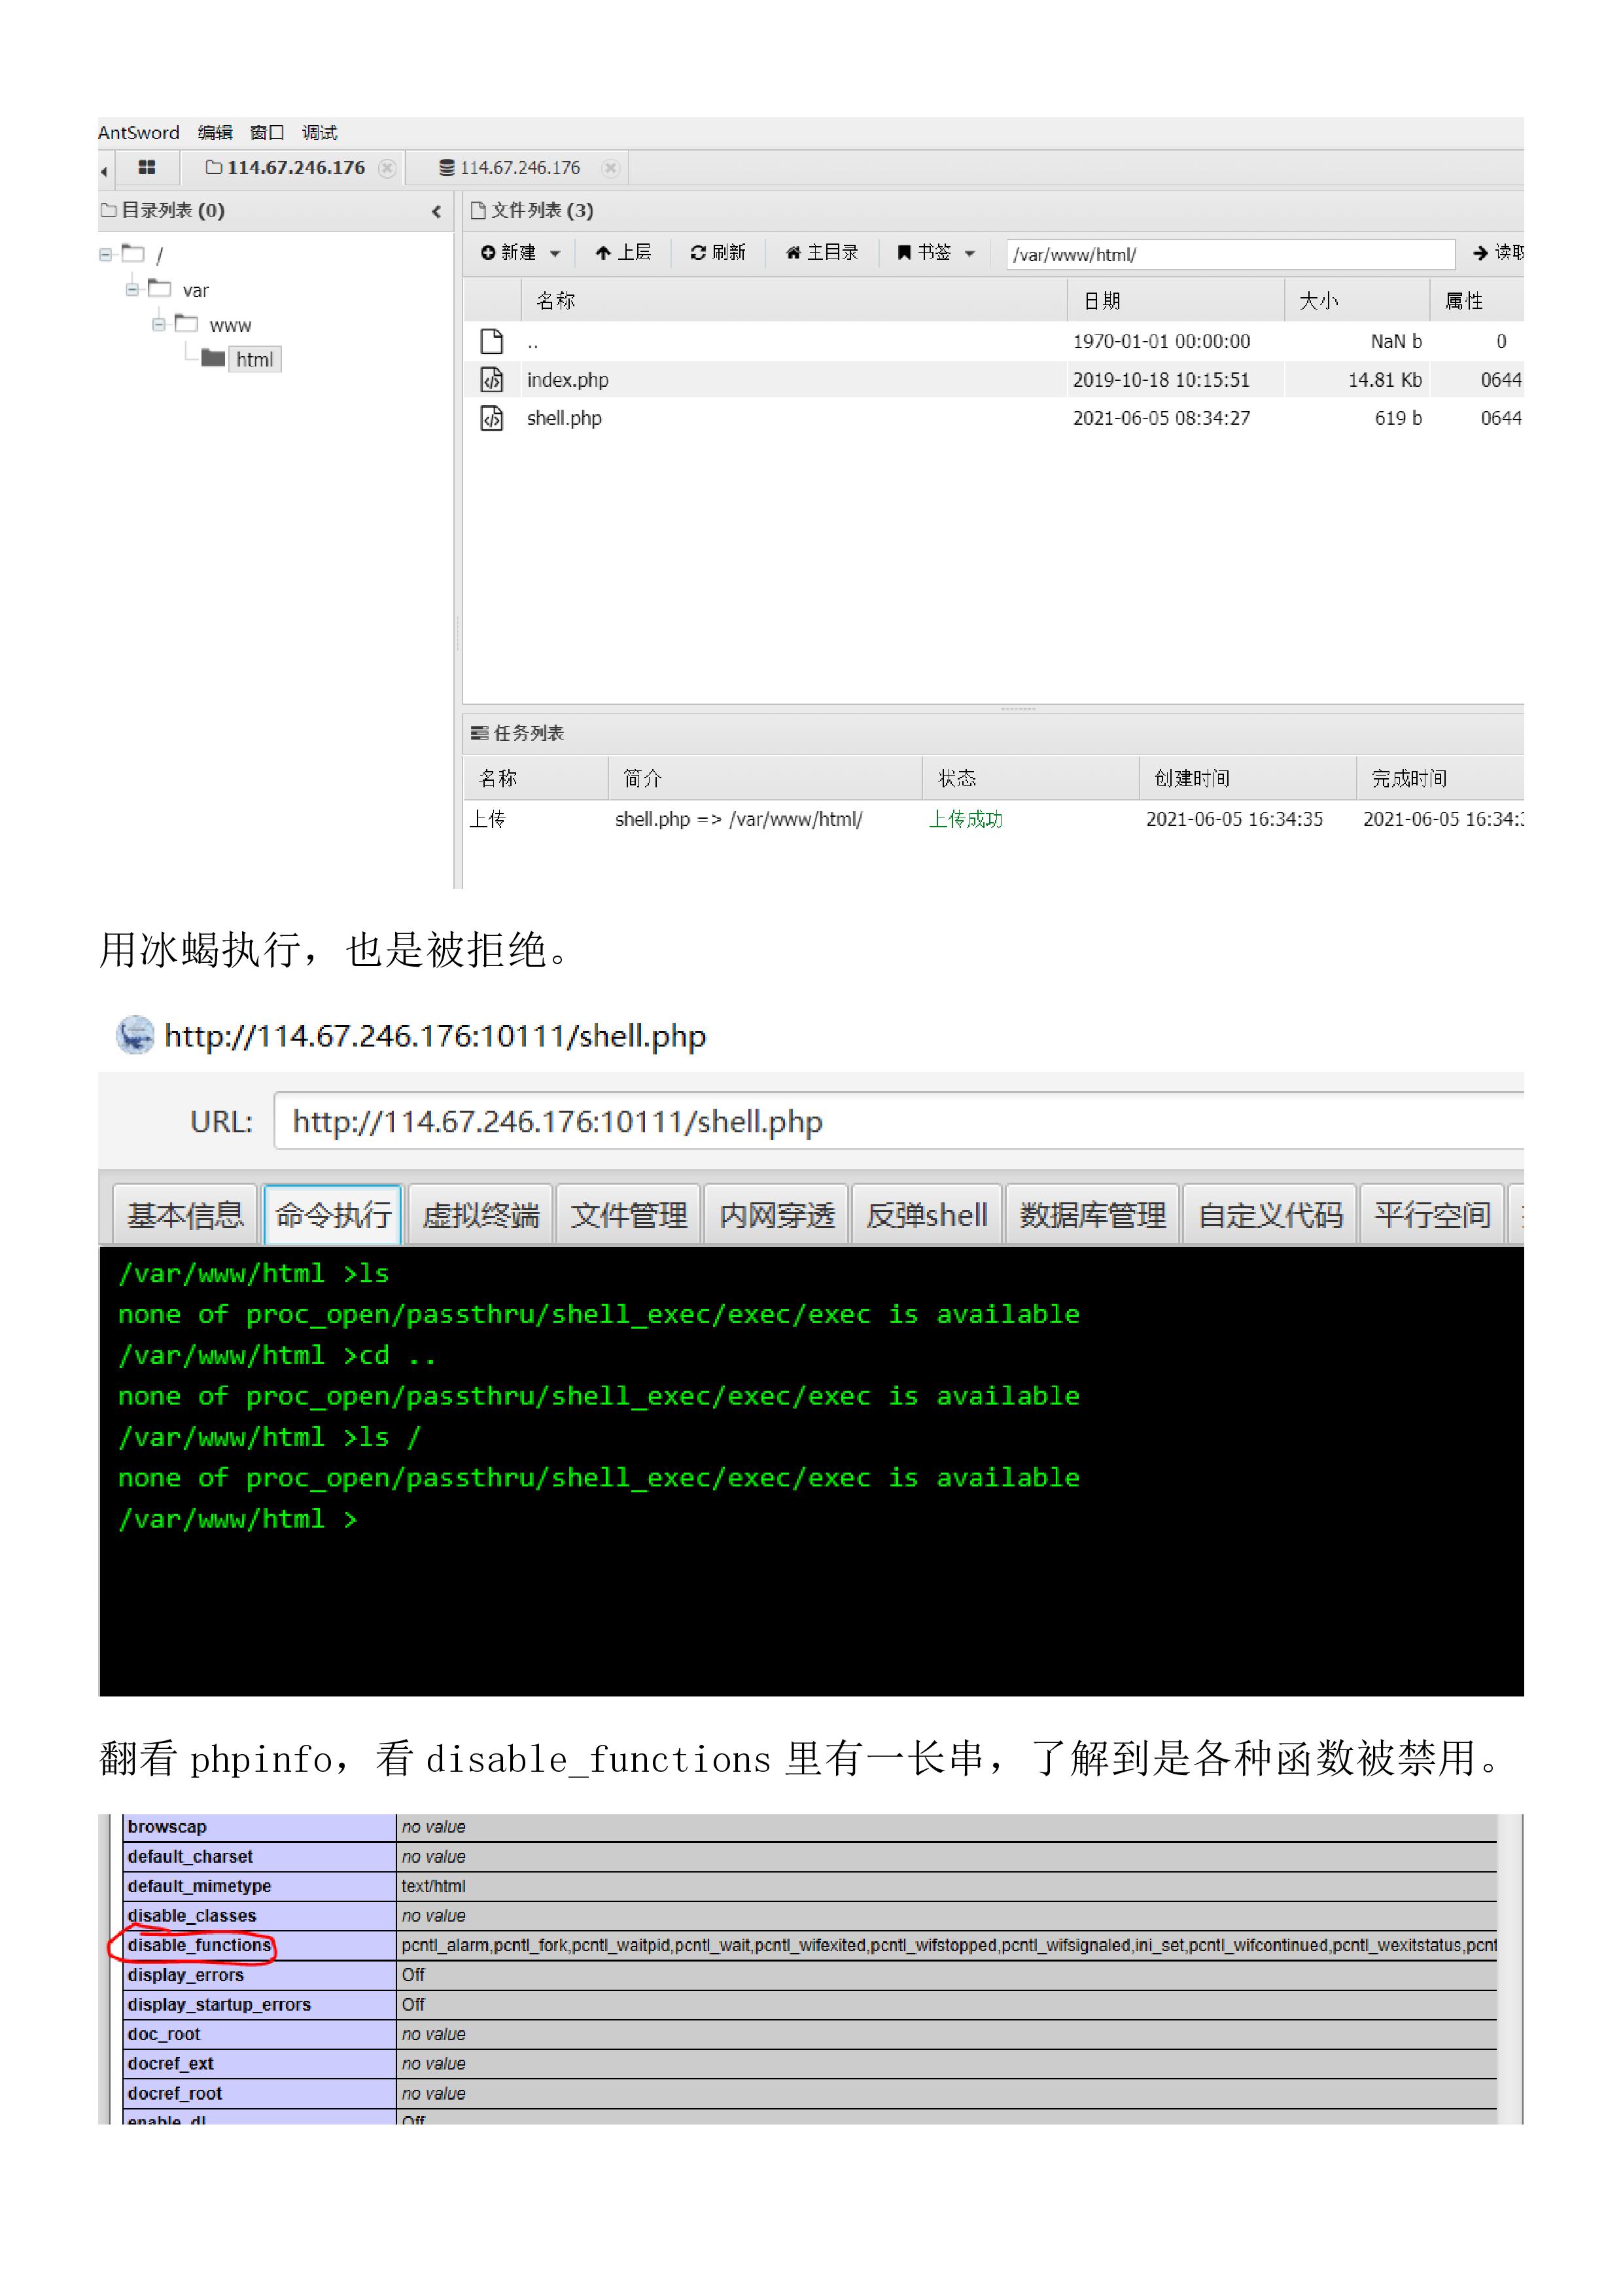Screen dimensions: 1623x2296
Task: Switch to the 数据库管理 tab
Action: [1092, 1214]
